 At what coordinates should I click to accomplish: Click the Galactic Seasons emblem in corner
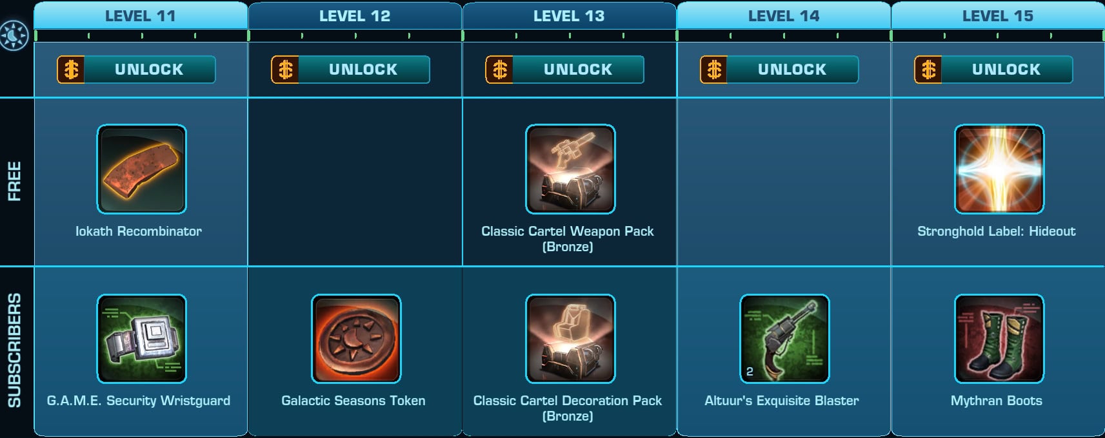coord(14,35)
